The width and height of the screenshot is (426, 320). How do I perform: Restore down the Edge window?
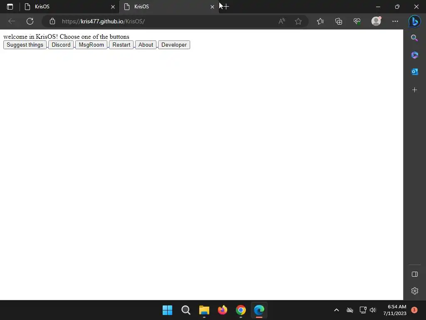point(397,7)
